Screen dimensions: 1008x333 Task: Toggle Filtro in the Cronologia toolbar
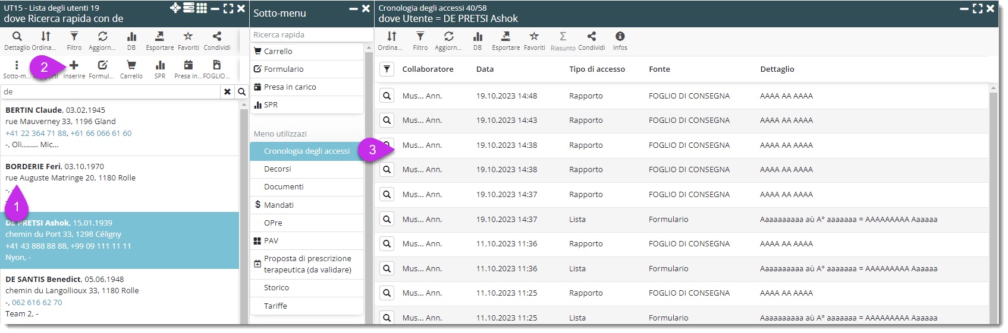(x=420, y=37)
